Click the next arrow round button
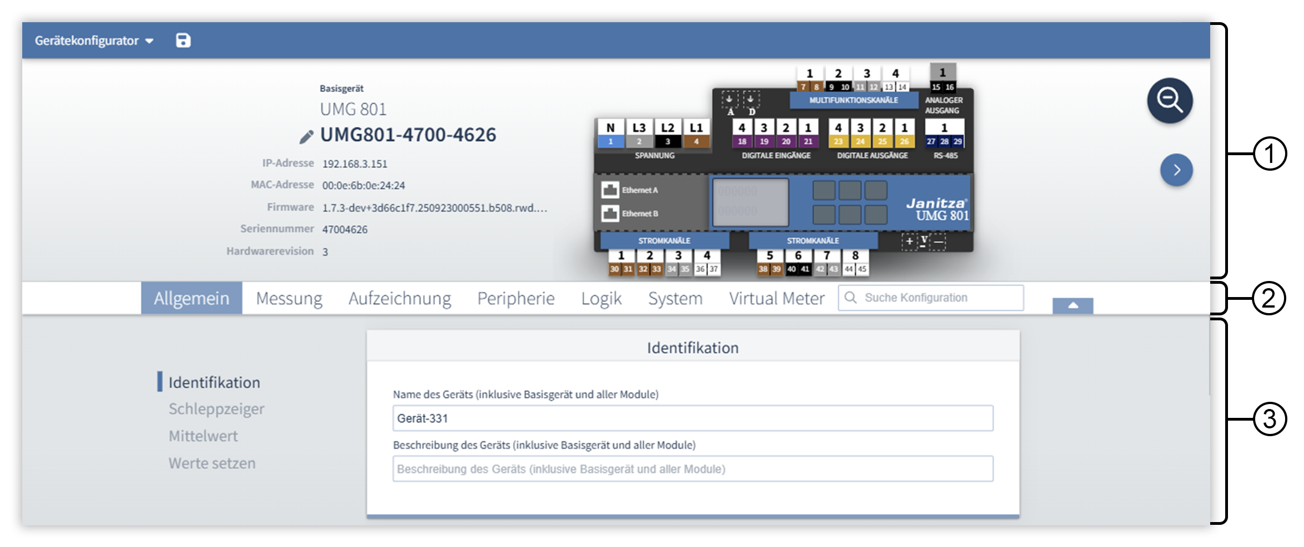This screenshot has height=547, width=1304. pyautogui.click(x=1176, y=170)
